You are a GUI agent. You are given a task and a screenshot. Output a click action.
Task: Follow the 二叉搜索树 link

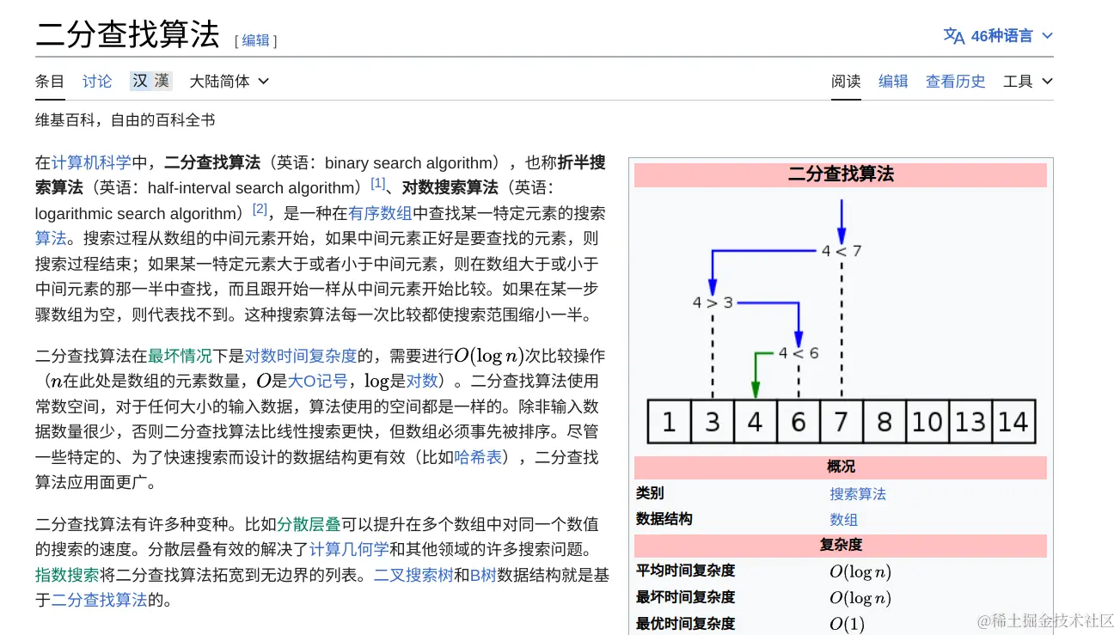coord(413,575)
